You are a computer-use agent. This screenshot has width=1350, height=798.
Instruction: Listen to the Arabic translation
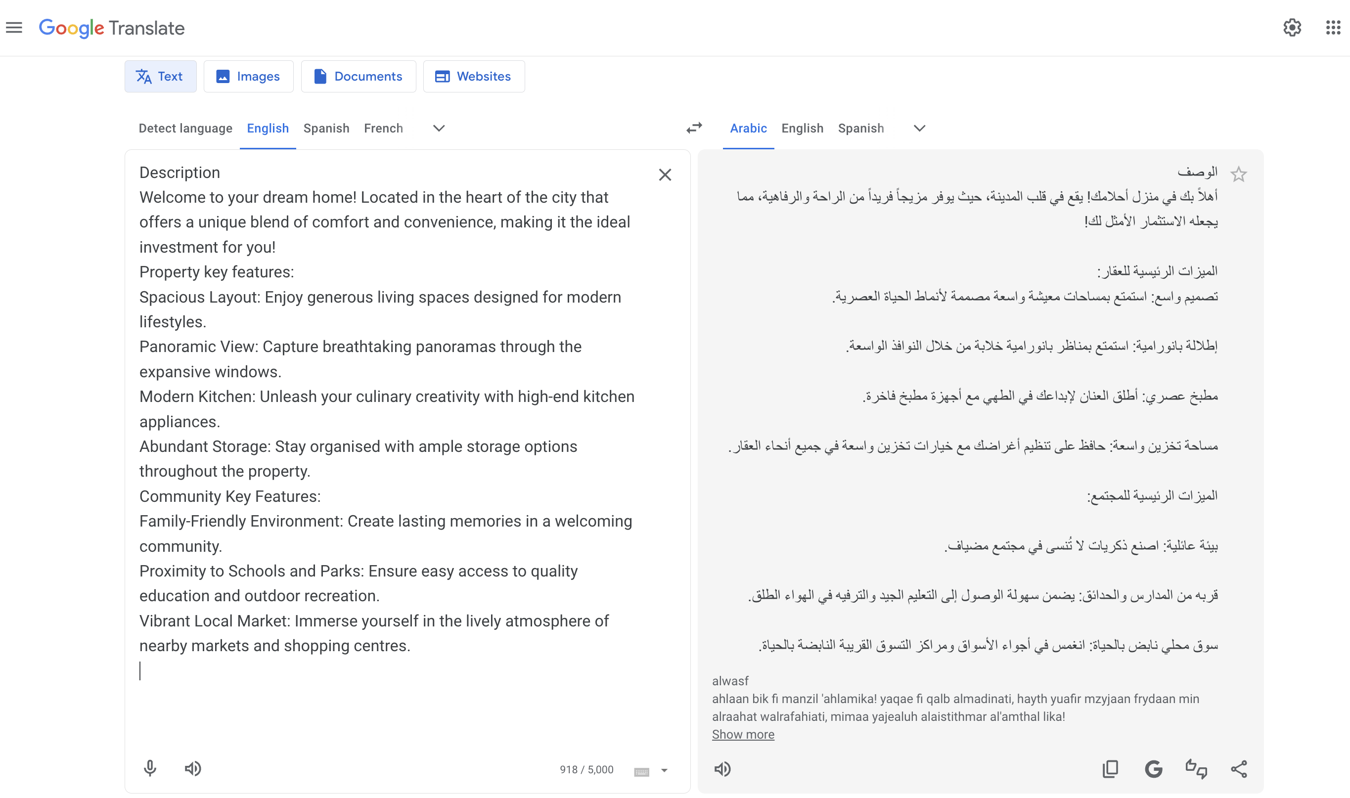point(723,769)
